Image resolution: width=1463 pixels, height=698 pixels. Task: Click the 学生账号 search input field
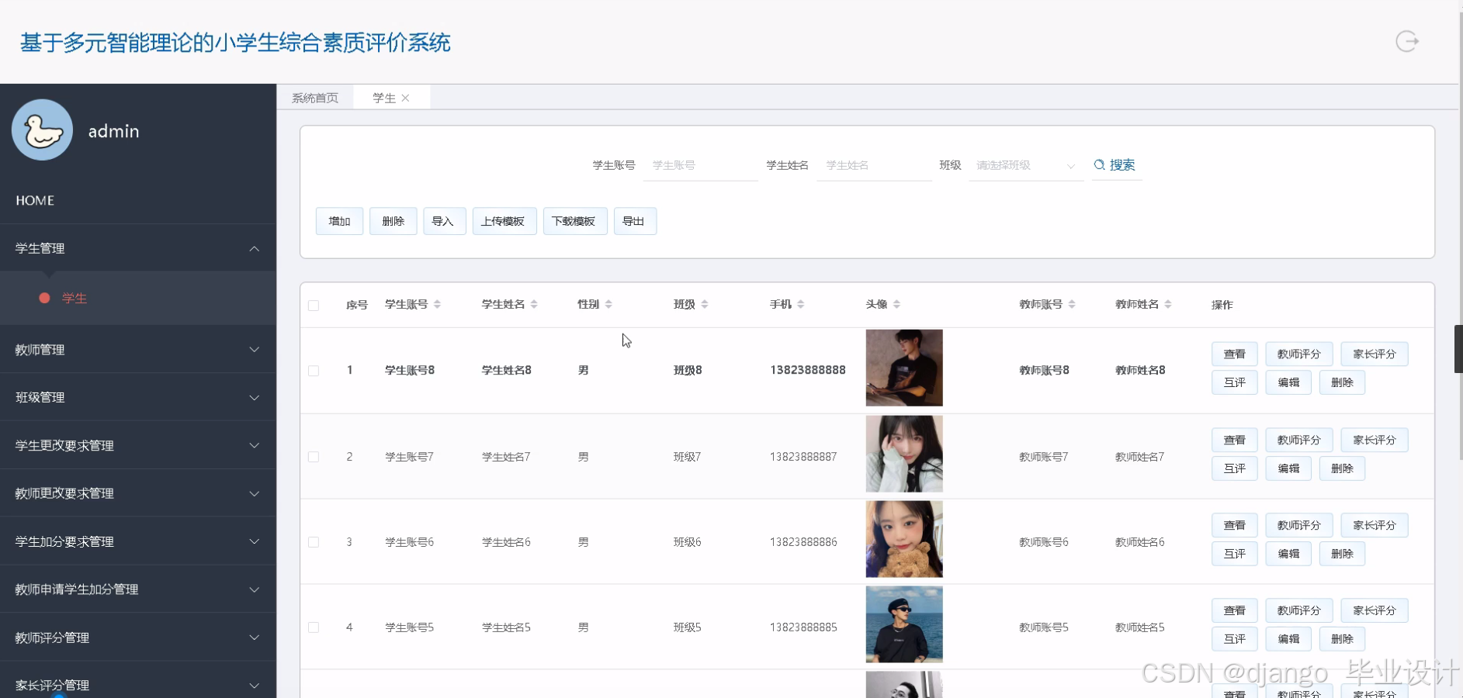point(700,165)
